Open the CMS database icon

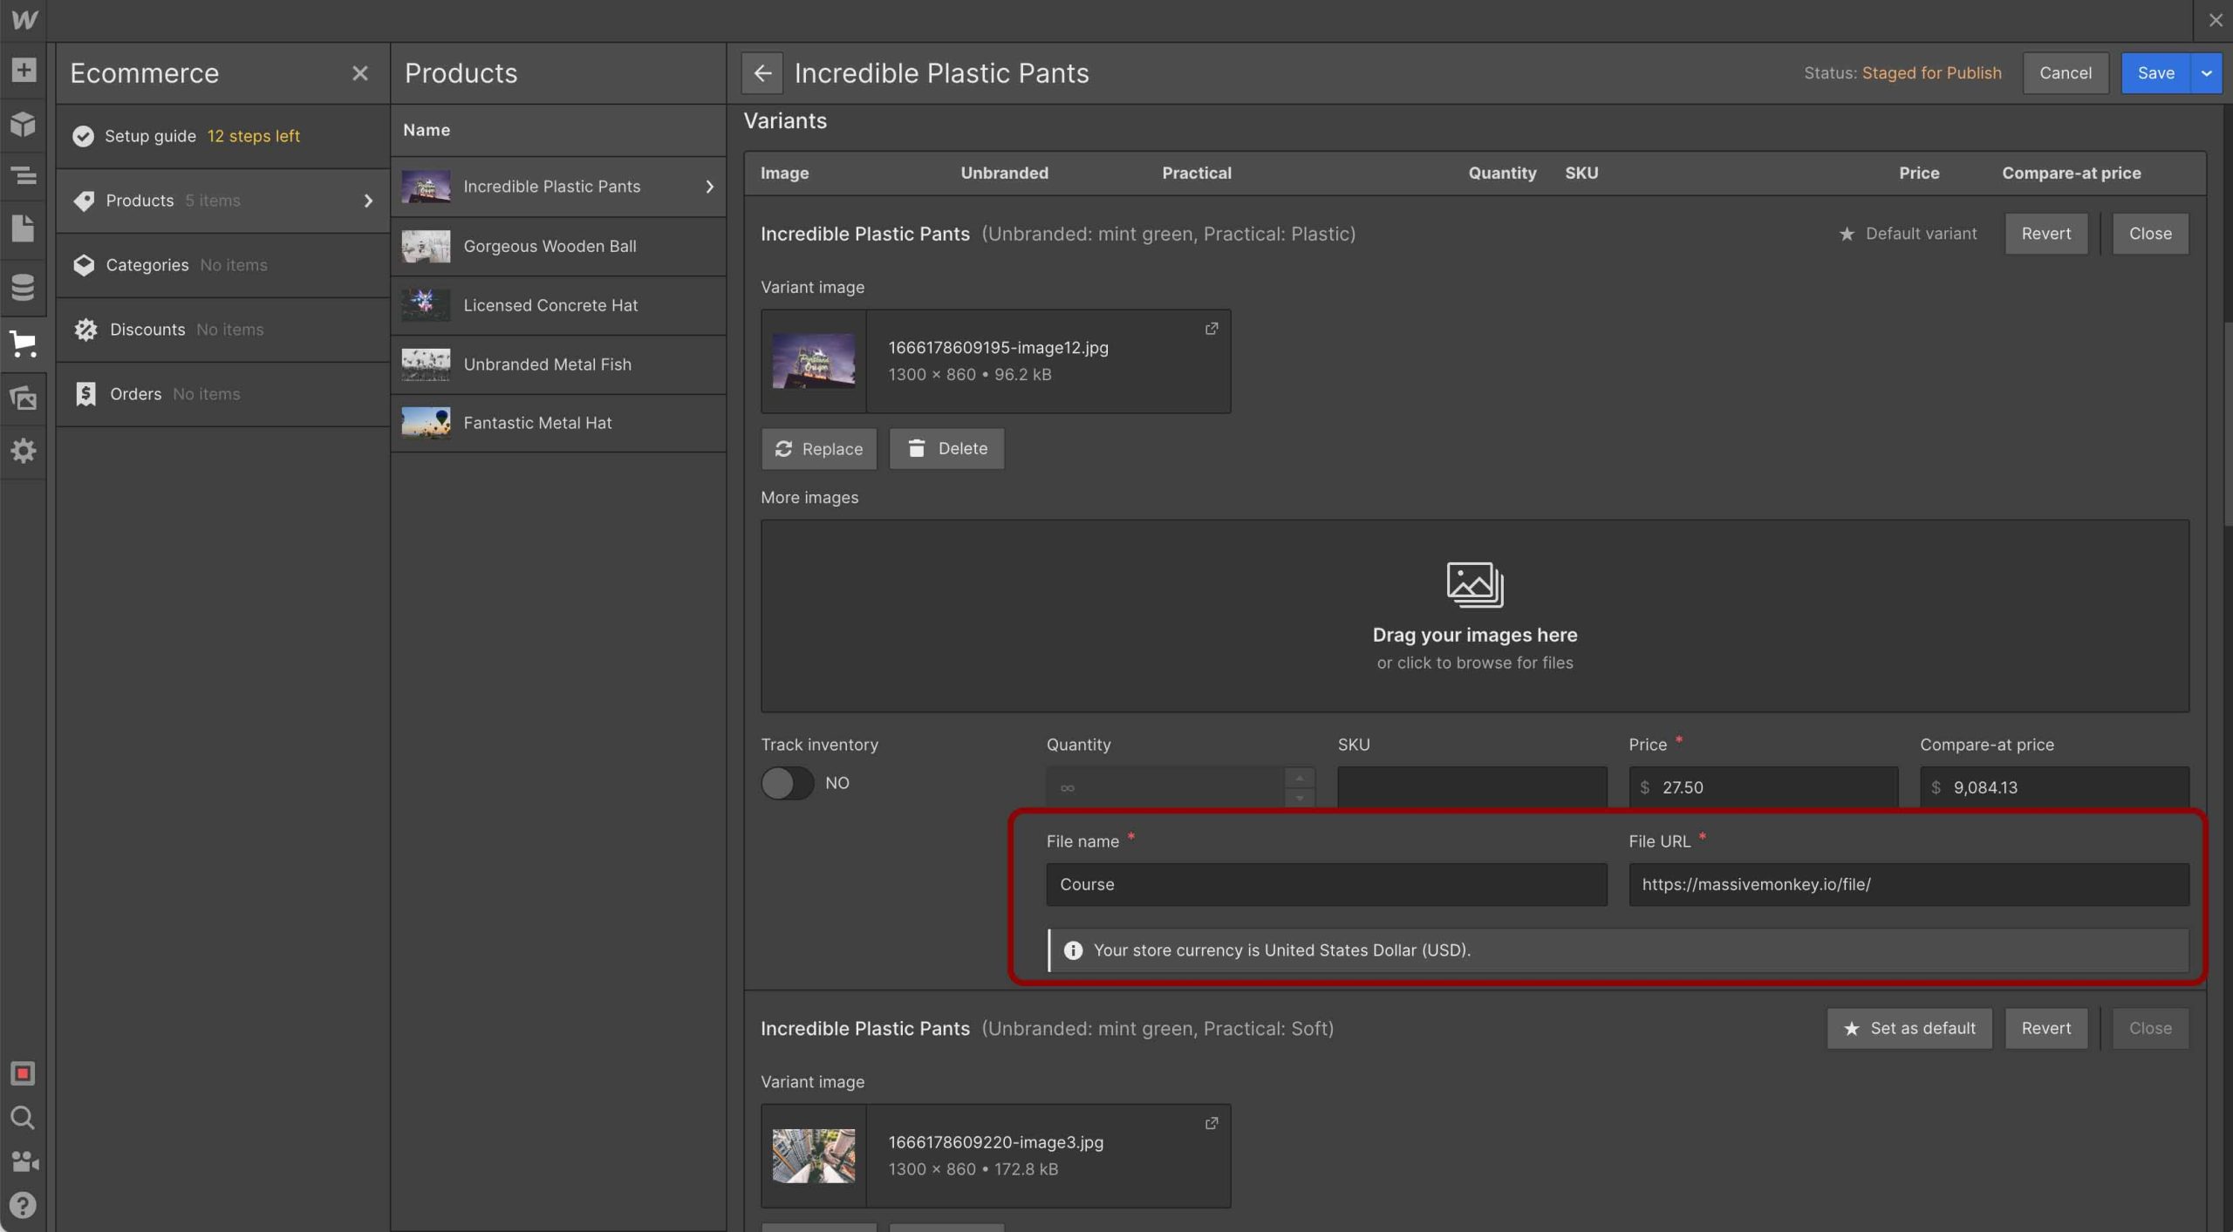[x=24, y=286]
